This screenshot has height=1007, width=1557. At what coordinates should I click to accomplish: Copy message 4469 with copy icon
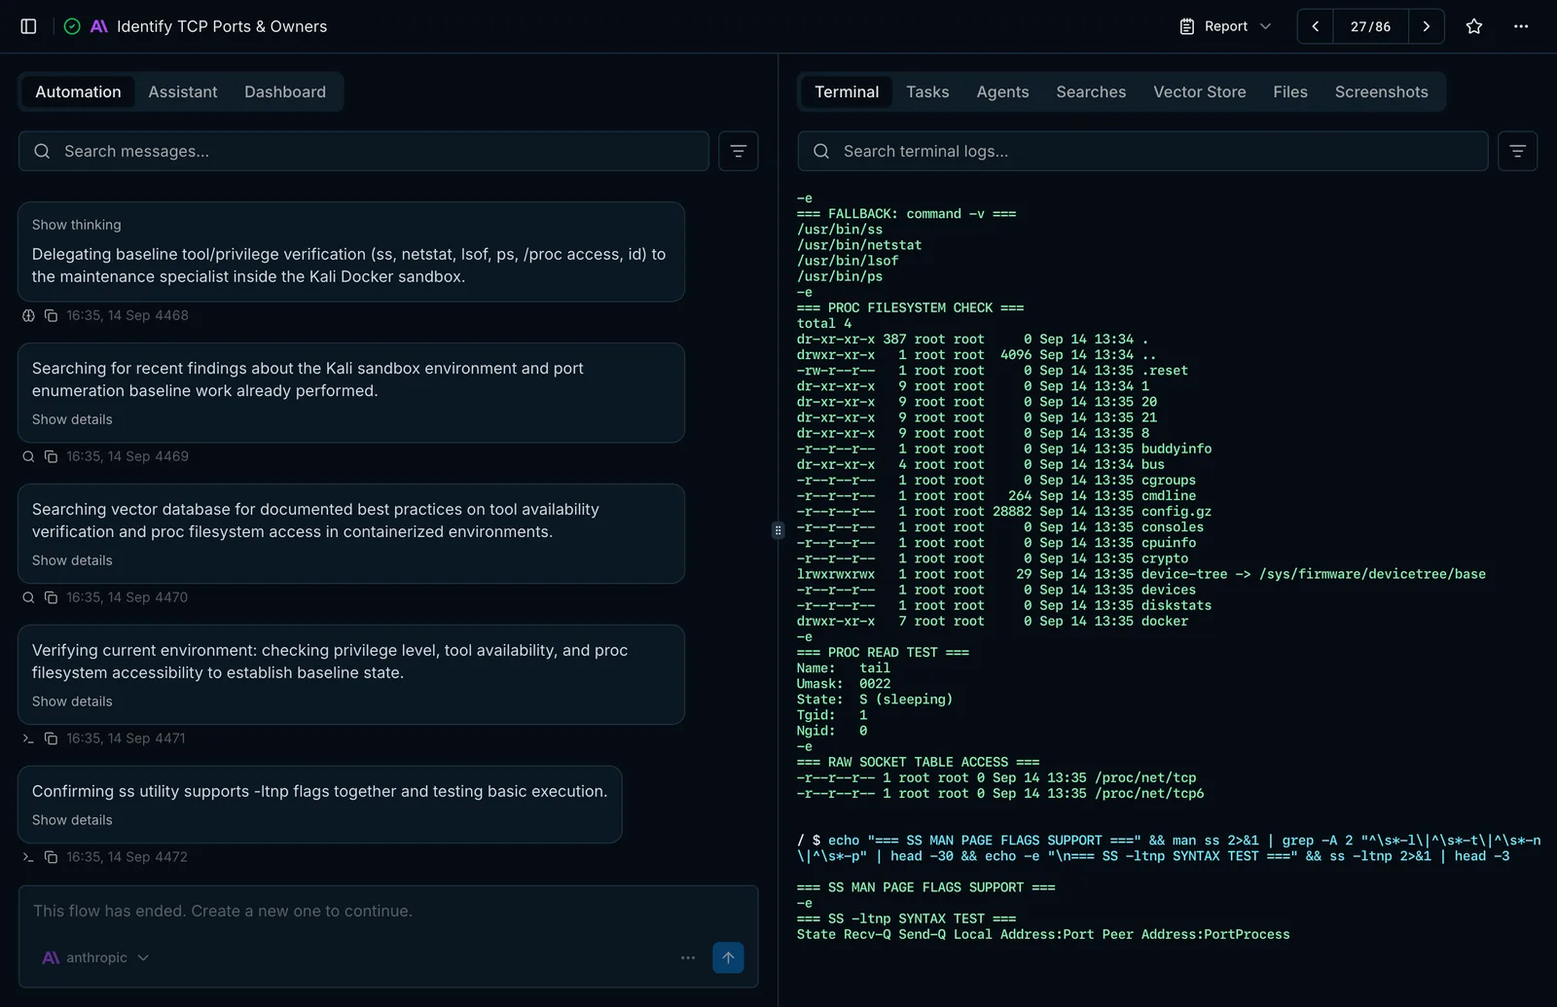click(51, 456)
